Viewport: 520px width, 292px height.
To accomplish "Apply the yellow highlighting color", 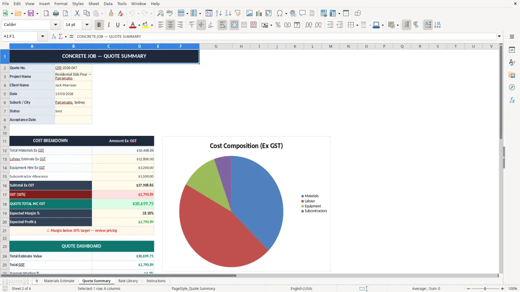I will (x=146, y=25).
